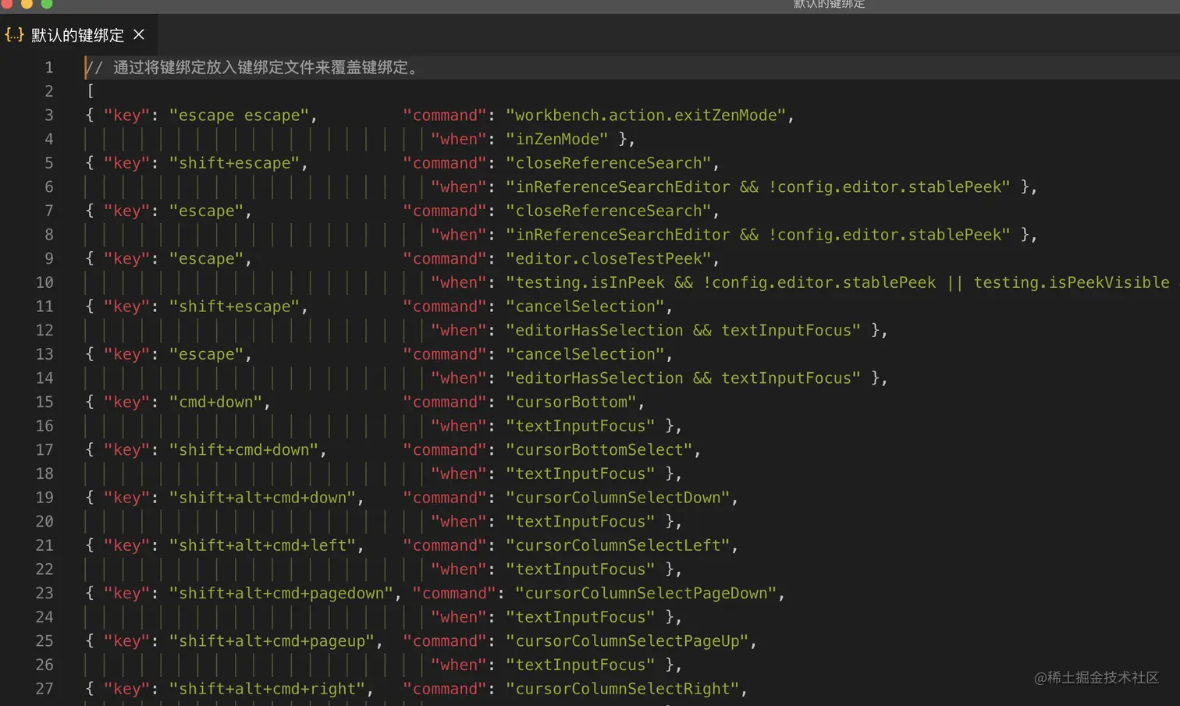Click "closeReferenceSearch" on line 5
This screenshot has height=706, width=1180.
click(x=608, y=163)
